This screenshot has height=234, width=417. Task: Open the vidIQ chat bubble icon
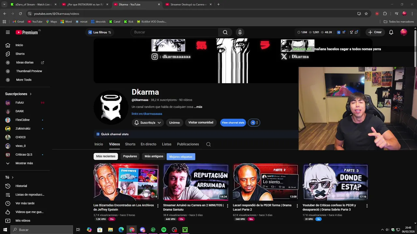point(356,32)
